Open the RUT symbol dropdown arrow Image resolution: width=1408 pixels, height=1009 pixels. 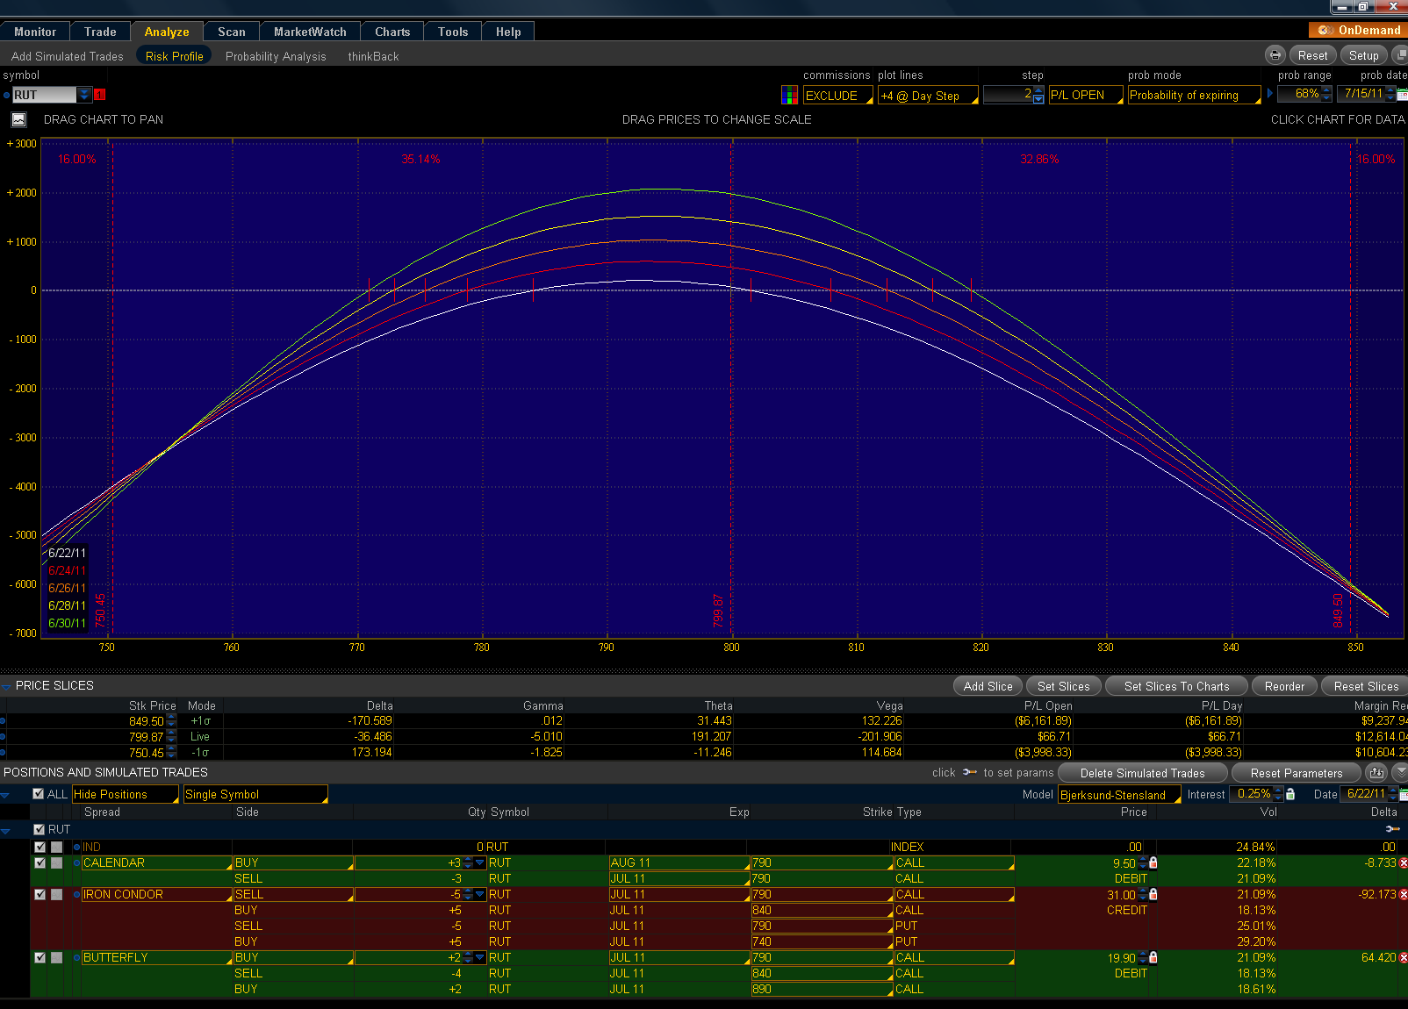[x=84, y=95]
